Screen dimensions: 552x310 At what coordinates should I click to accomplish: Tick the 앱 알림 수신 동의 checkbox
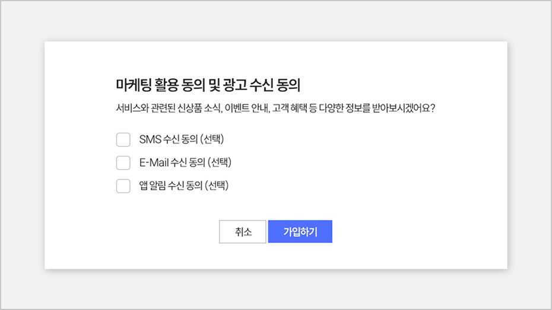pyautogui.click(x=123, y=186)
